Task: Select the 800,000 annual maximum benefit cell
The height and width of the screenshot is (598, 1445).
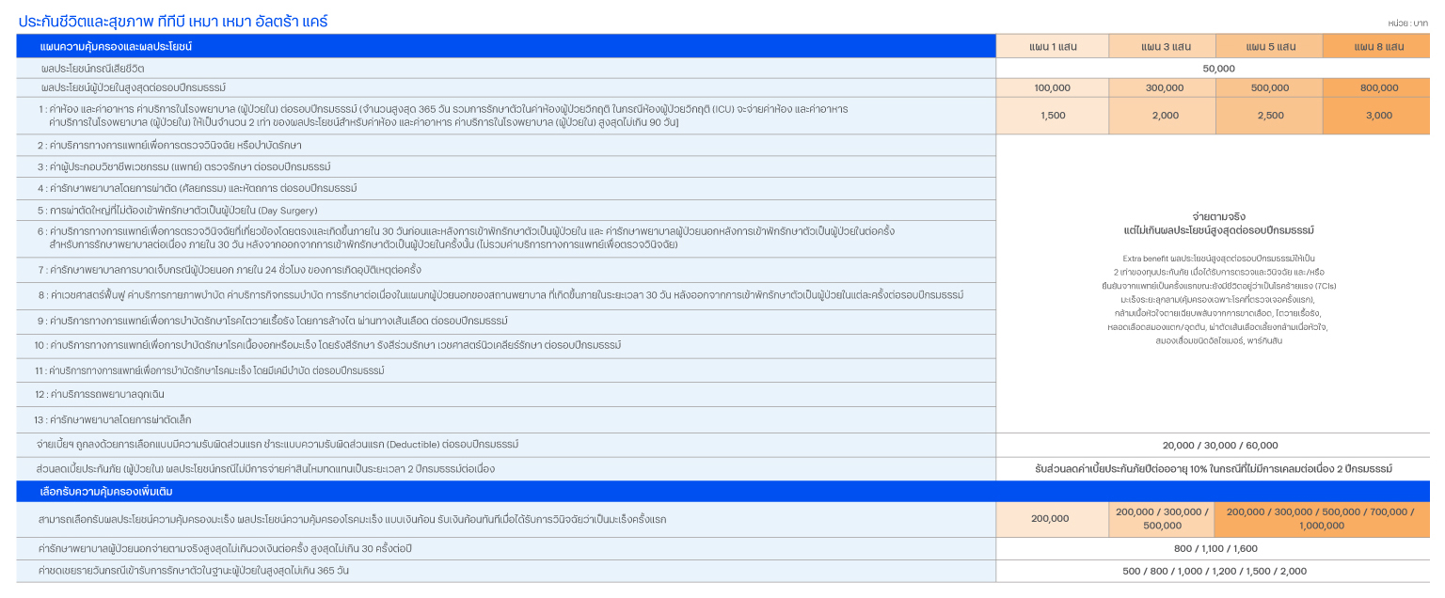Action: (x=1377, y=87)
